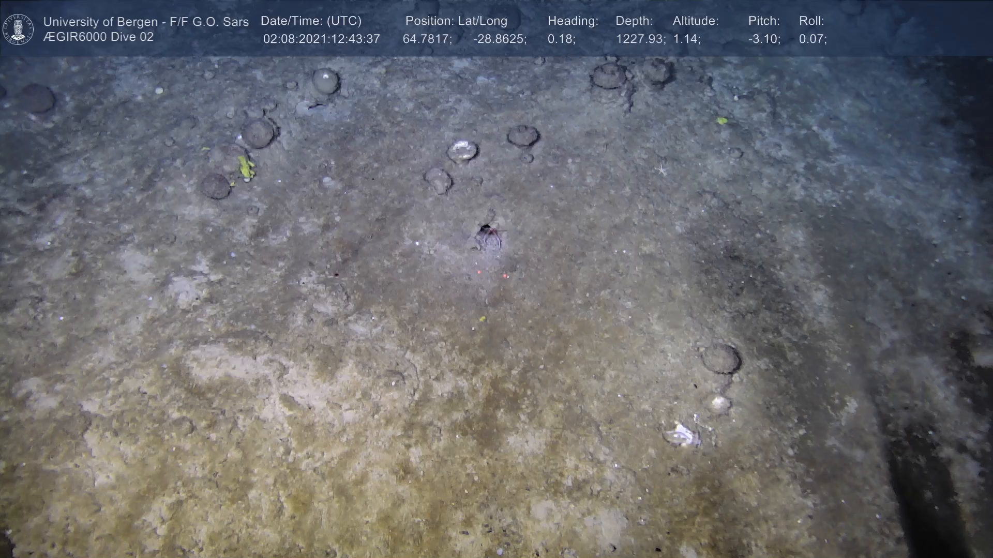The height and width of the screenshot is (558, 993).
Task: Click the Pitch label
Action: pyautogui.click(x=764, y=21)
